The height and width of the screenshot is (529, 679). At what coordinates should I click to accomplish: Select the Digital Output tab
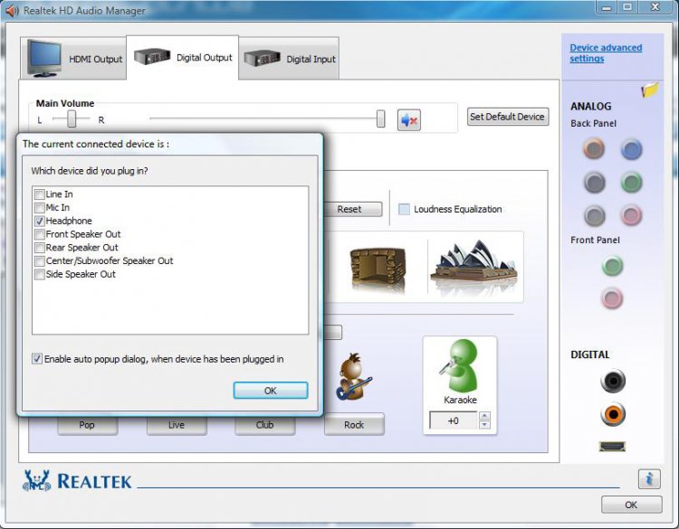pos(182,57)
